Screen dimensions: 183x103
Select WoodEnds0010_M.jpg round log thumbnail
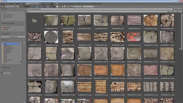(51, 37)
